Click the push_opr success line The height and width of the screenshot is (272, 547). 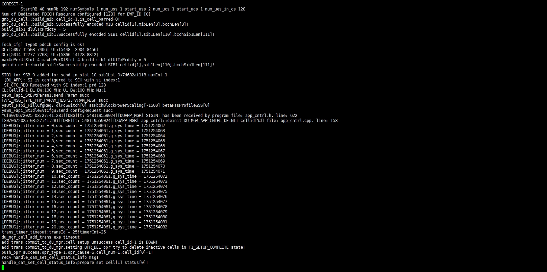pos(77,252)
